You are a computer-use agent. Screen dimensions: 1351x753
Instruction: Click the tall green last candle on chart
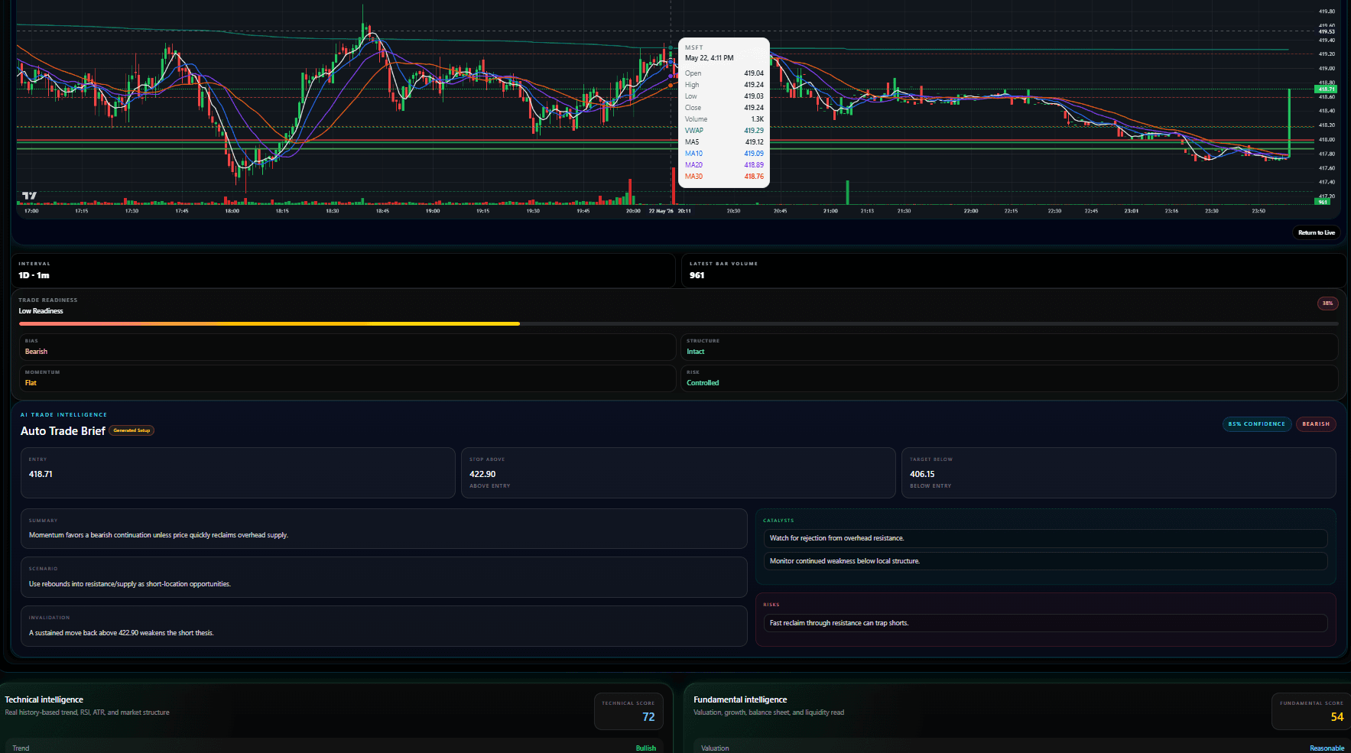tap(1289, 123)
